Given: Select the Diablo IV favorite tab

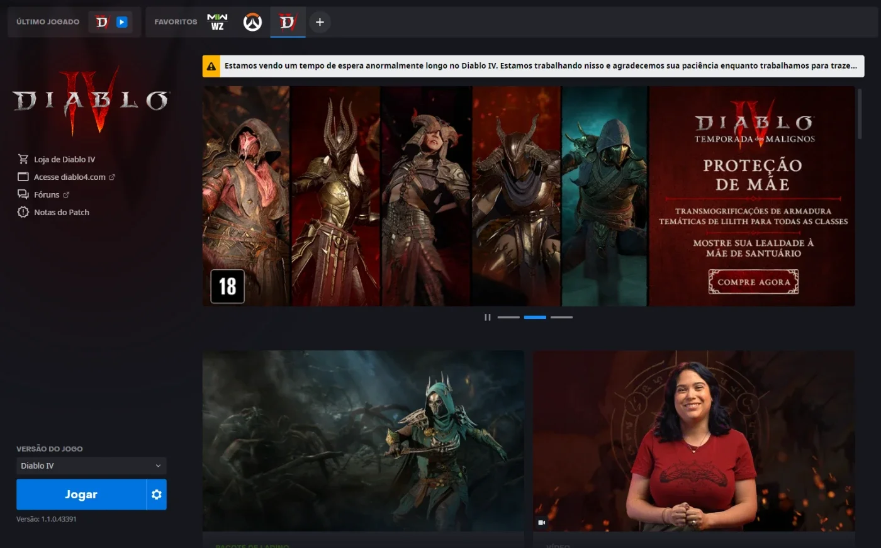Looking at the screenshot, I should (x=288, y=22).
